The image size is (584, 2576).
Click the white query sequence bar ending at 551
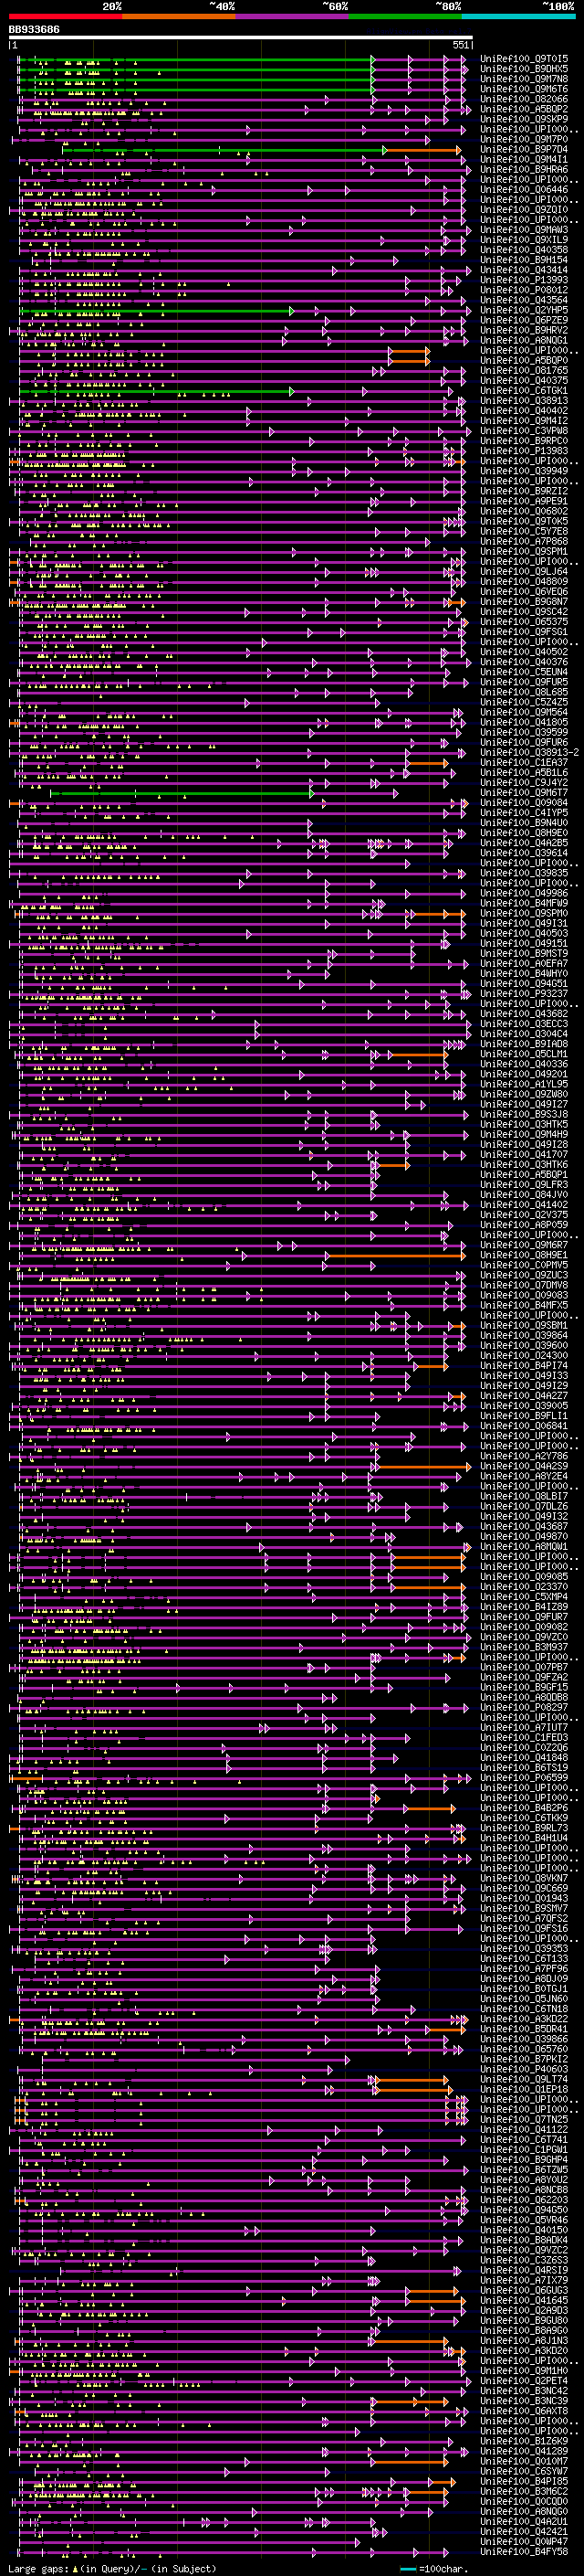241,38
